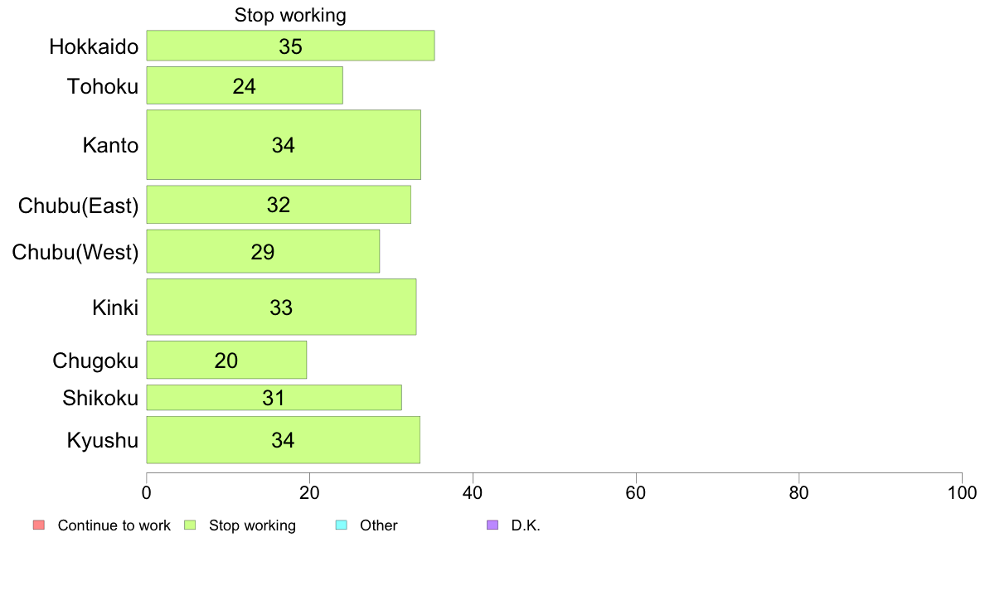Select the Chugoku bar showing 20

coord(226,360)
